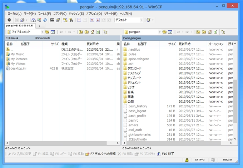This screenshot has width=243, height=168.
Task: Click the Synchronized Browsing icon
Action: click(65, 20)
